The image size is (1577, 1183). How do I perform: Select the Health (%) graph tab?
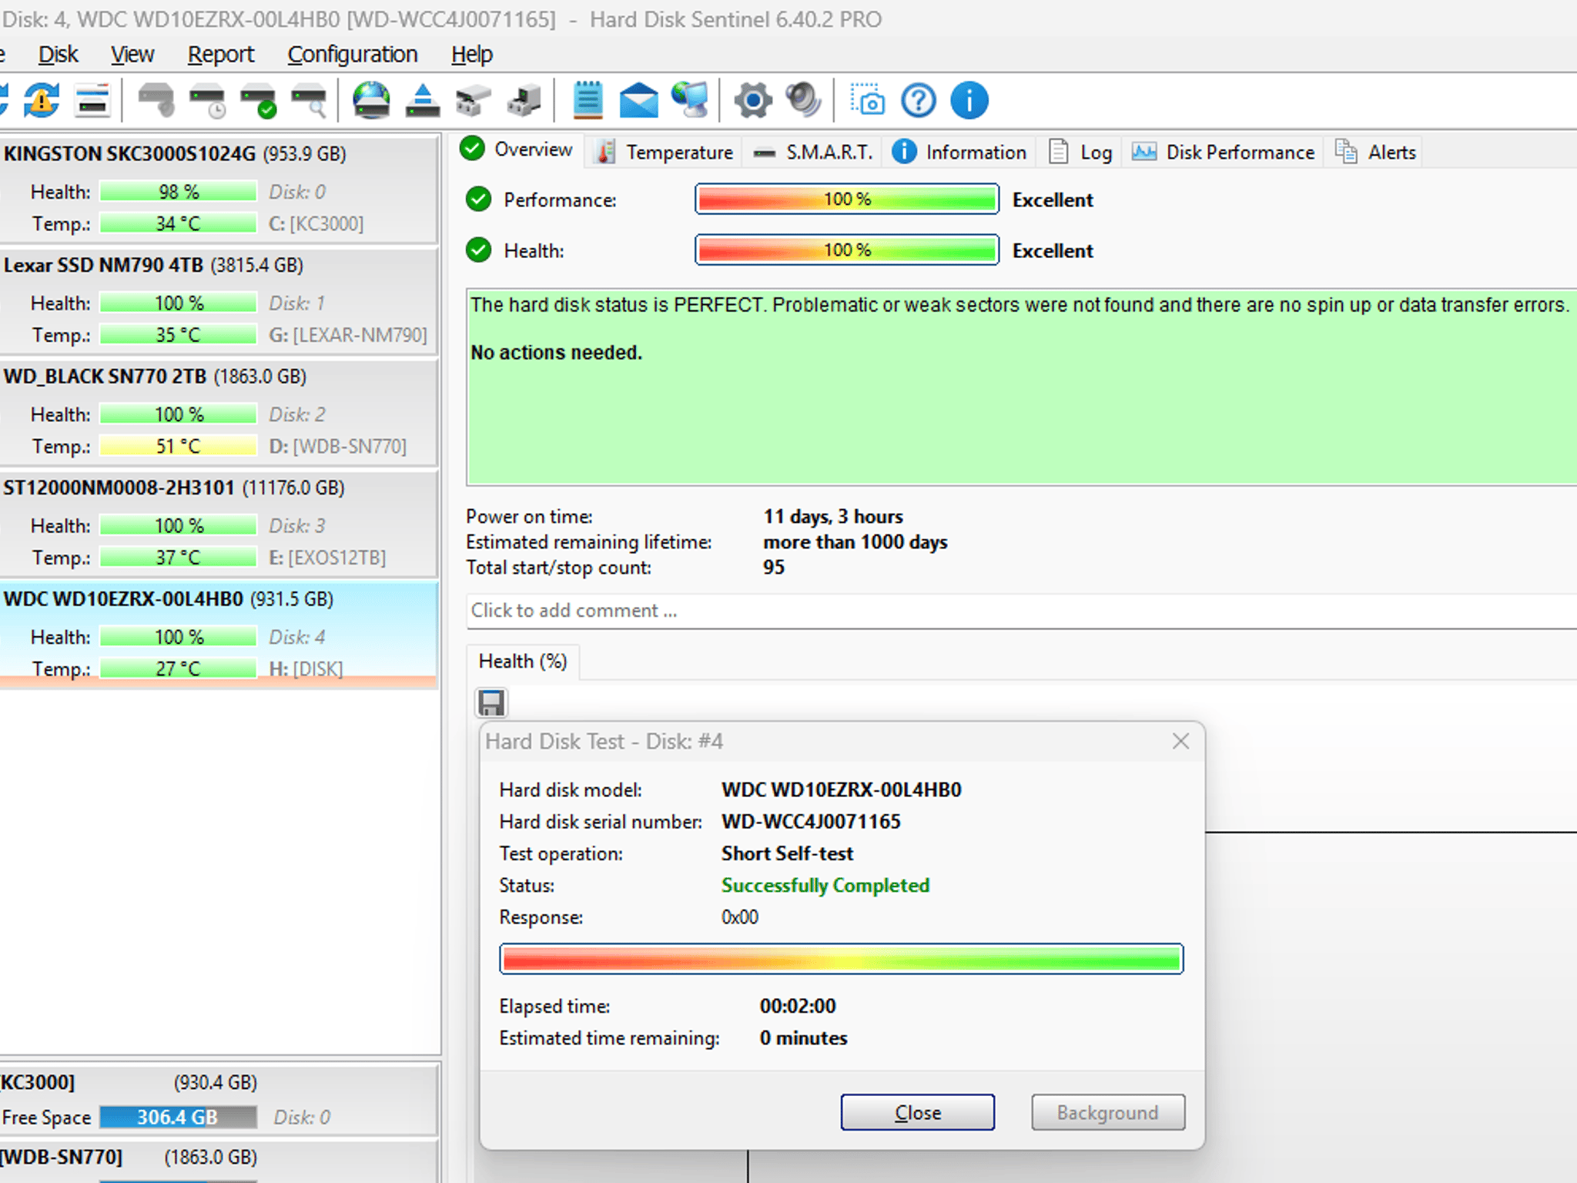pyautogui.click(x=523, y=662)
